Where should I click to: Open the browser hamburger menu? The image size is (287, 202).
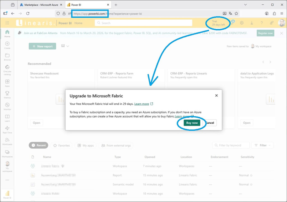point(282,13)
